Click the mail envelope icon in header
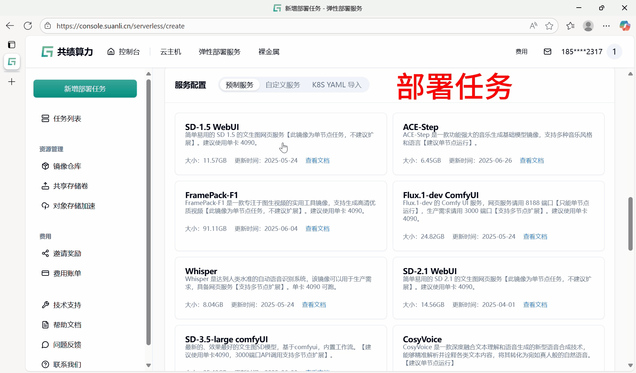This screenshot has width=636, height=373. 548,52
